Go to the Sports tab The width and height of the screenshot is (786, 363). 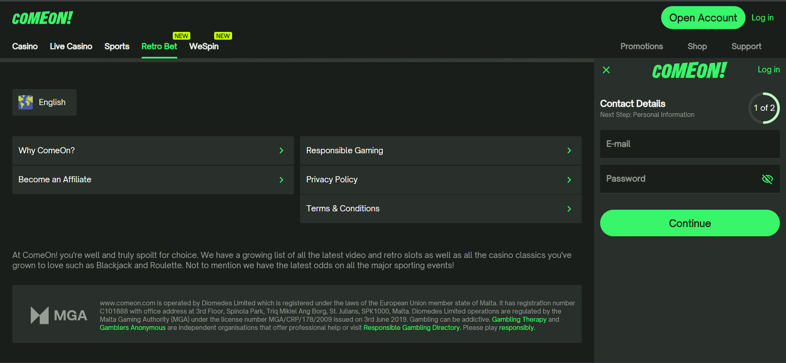click(117, 46)
